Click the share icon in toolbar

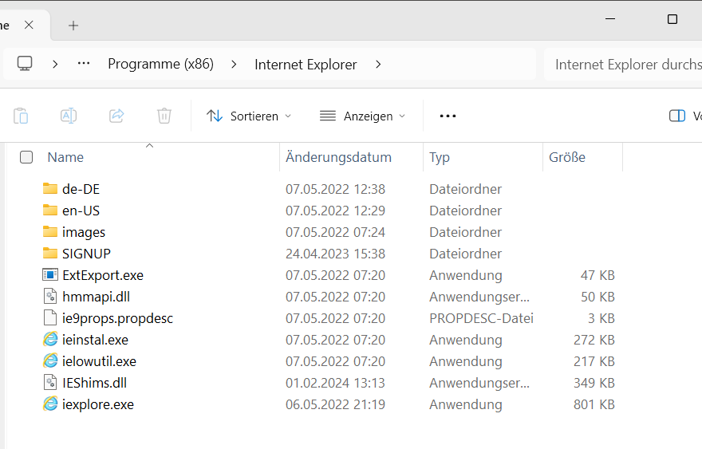(116, 116)
